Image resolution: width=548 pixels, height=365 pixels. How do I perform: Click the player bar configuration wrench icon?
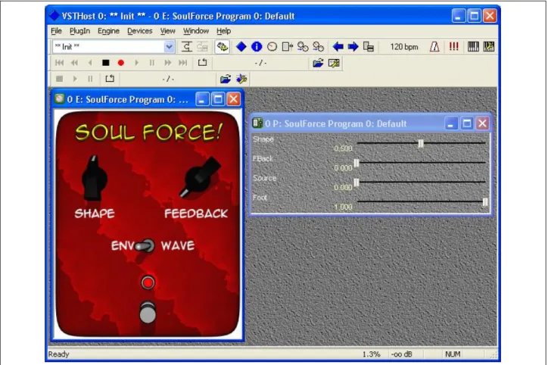pos(334,64)
